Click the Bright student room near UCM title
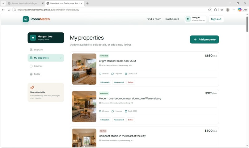The width and height of the screenshot is (249, 148). (117, 61)
